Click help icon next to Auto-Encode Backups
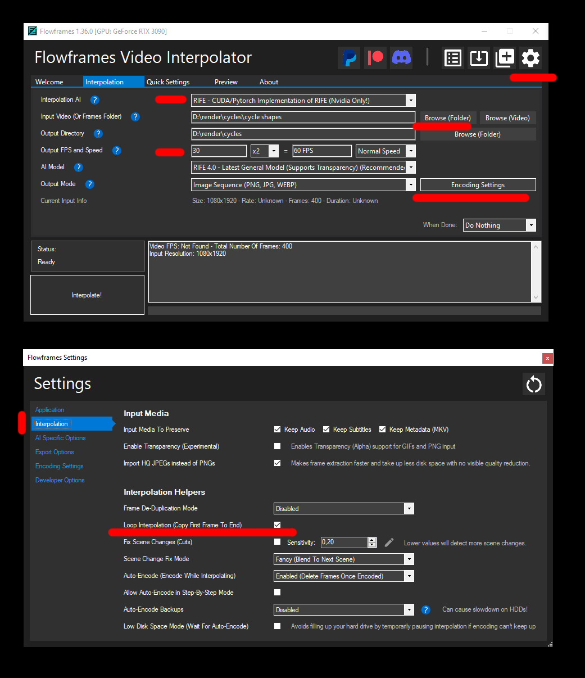Viewport: 585px width, 678px height. (426, 610)
